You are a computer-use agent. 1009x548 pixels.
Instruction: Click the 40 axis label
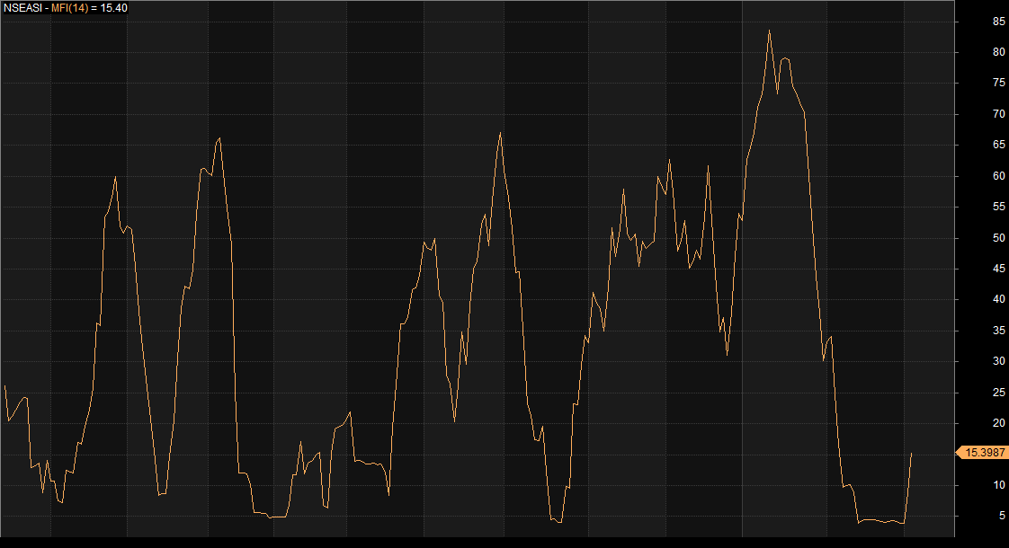pyautogui.click(x=999, y=299)
